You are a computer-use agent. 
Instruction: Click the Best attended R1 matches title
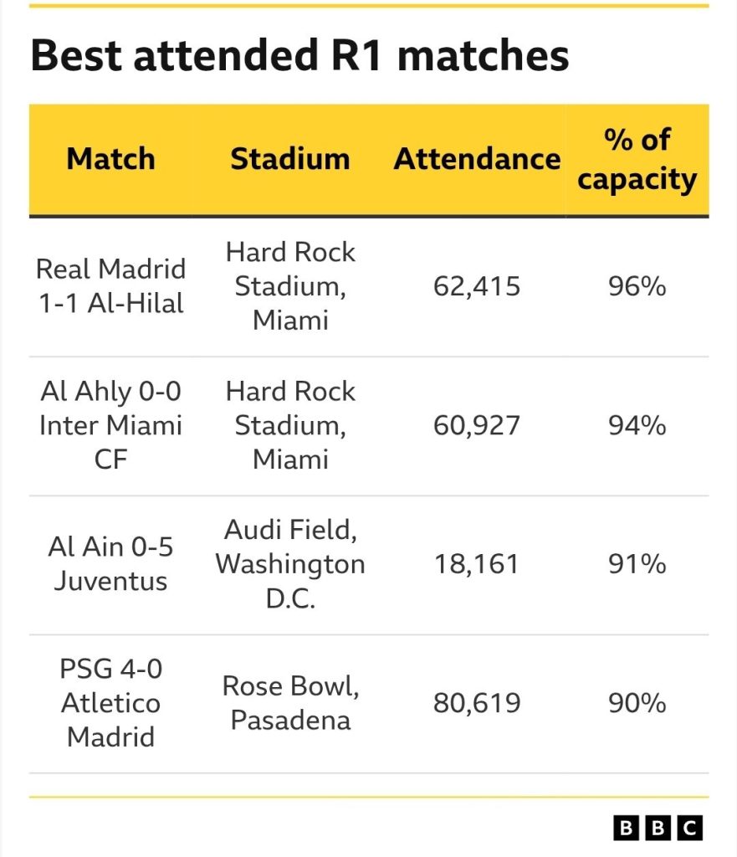tap(300, 55)
